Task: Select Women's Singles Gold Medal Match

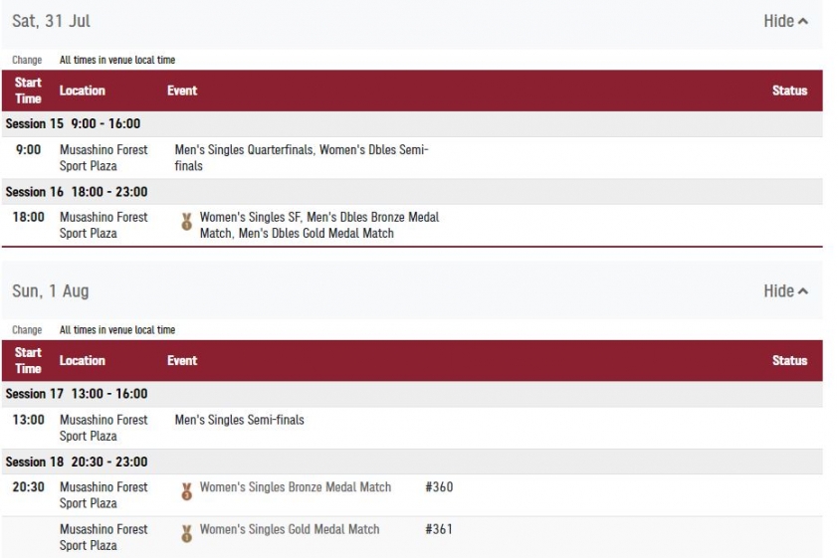Action: (x=290, y=529)
